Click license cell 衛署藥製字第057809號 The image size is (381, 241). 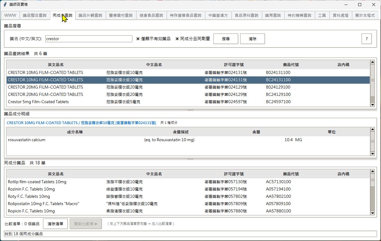[225, 204]
